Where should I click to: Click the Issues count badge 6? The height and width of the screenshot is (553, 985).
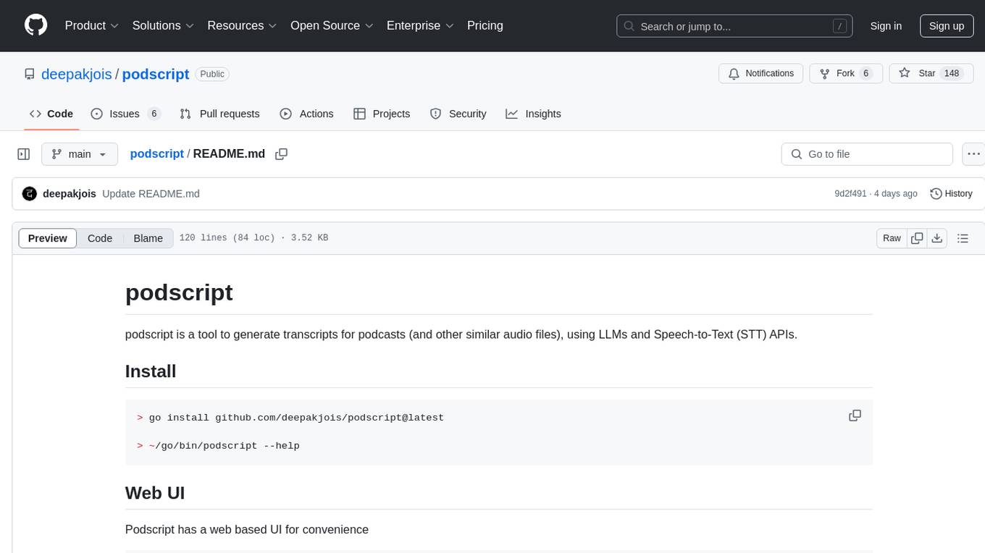click(154, 114)
